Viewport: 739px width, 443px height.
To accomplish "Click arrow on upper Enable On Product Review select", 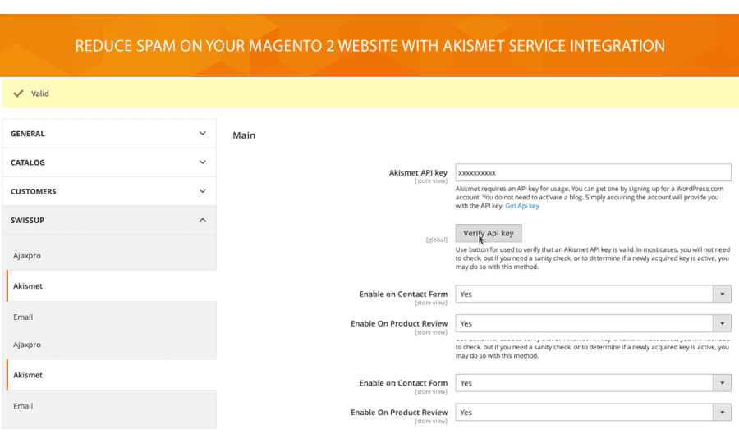I will (722, 323).
